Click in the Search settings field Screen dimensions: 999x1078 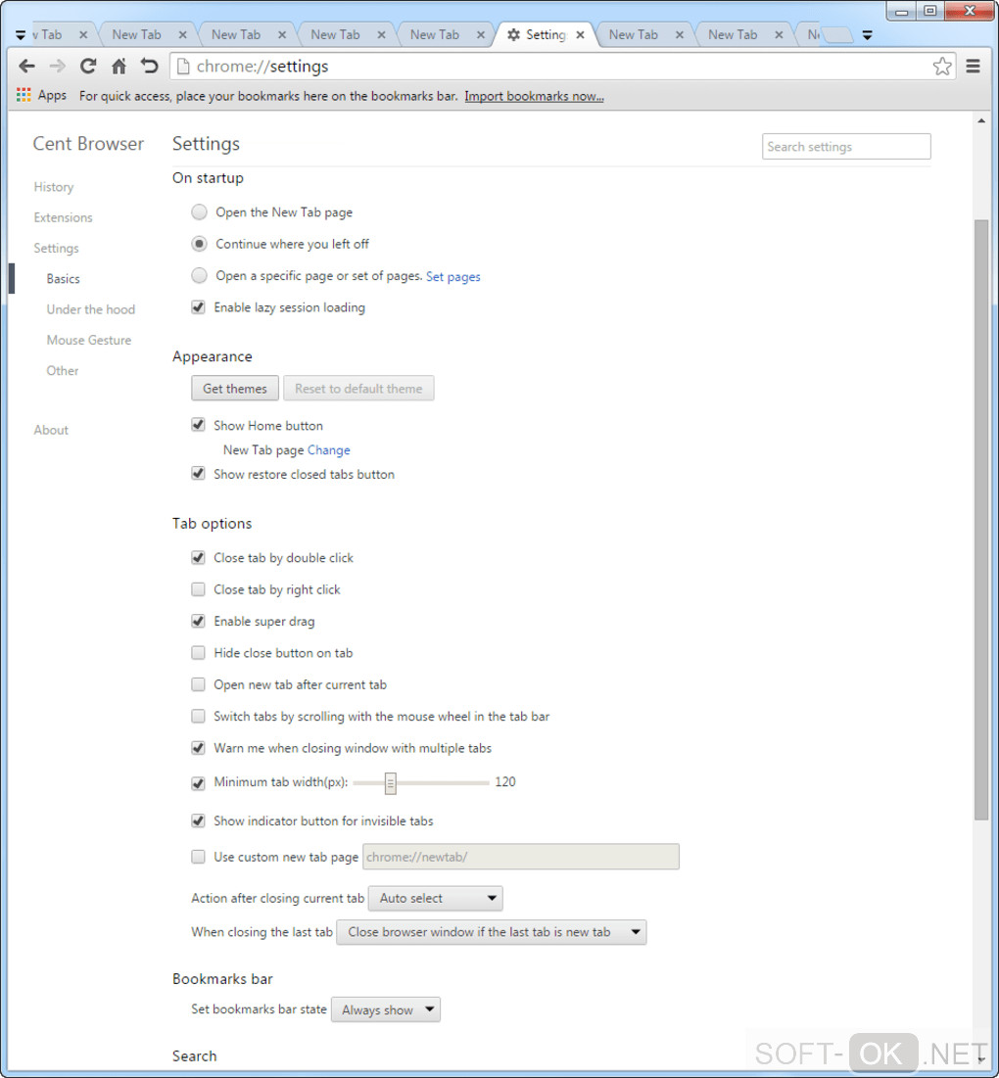pos(846,147)
